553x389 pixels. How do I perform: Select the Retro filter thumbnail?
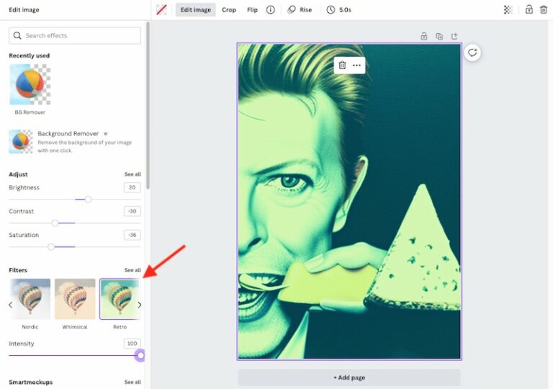coord(120,299)
